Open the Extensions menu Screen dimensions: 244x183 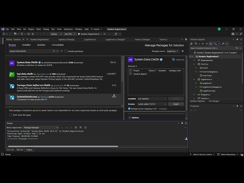68,29
